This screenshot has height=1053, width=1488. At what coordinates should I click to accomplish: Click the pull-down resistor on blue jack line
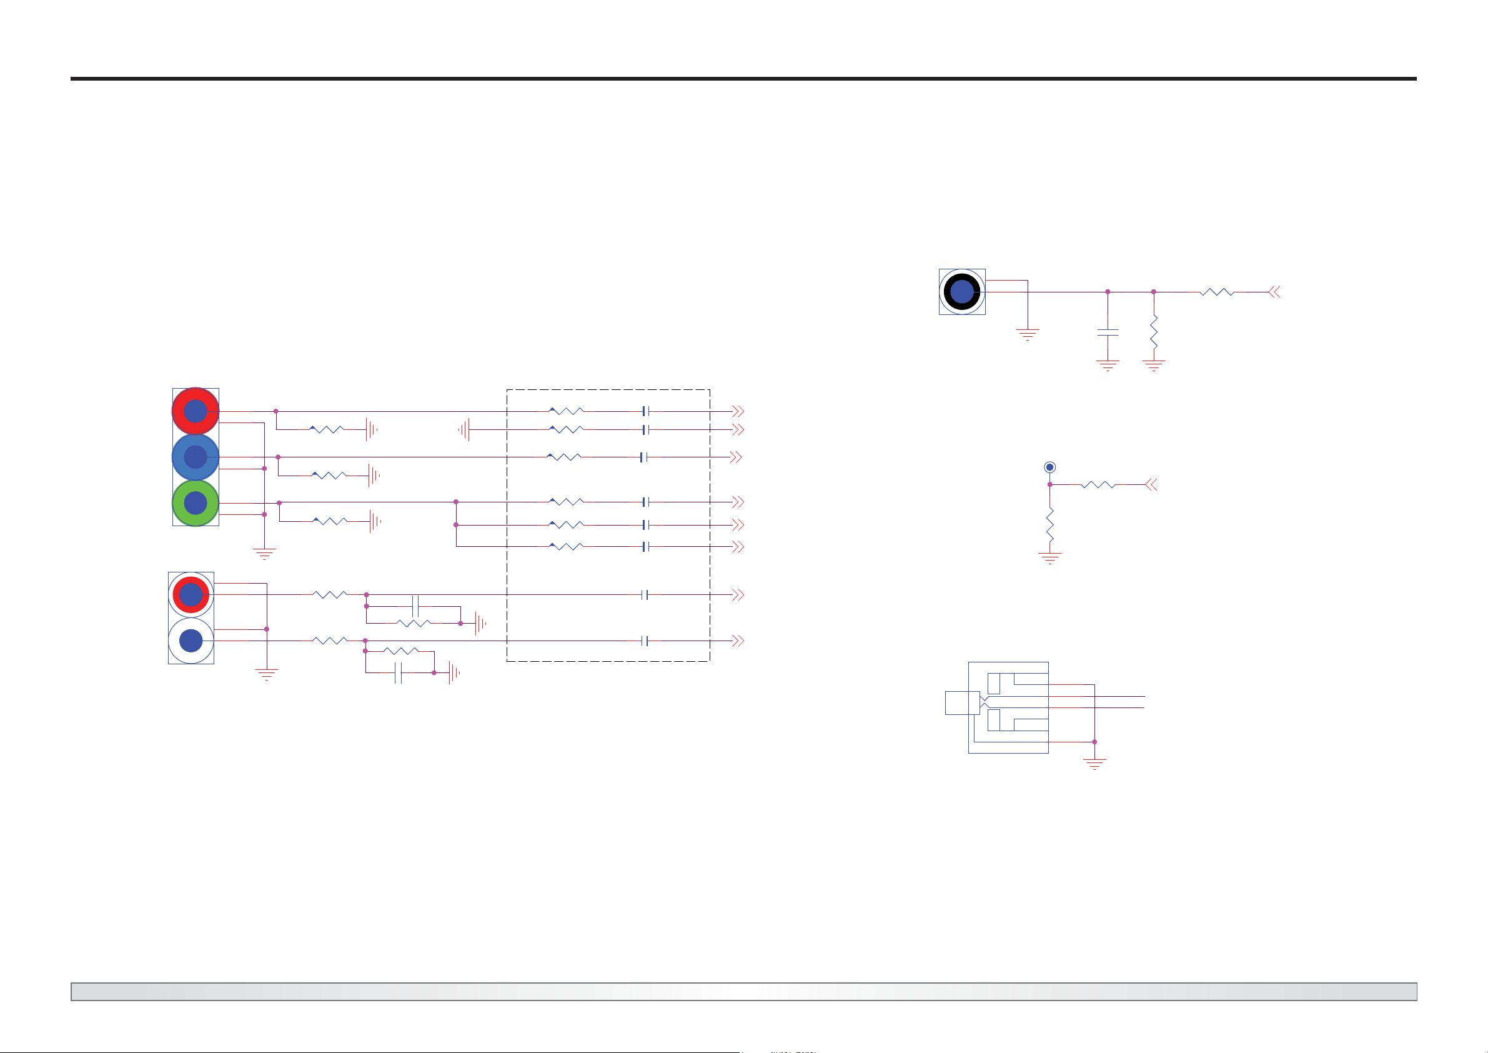tap(329, 476)
